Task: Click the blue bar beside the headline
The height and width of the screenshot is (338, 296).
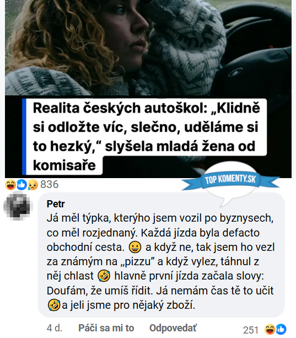Action: tap(24, 137)
